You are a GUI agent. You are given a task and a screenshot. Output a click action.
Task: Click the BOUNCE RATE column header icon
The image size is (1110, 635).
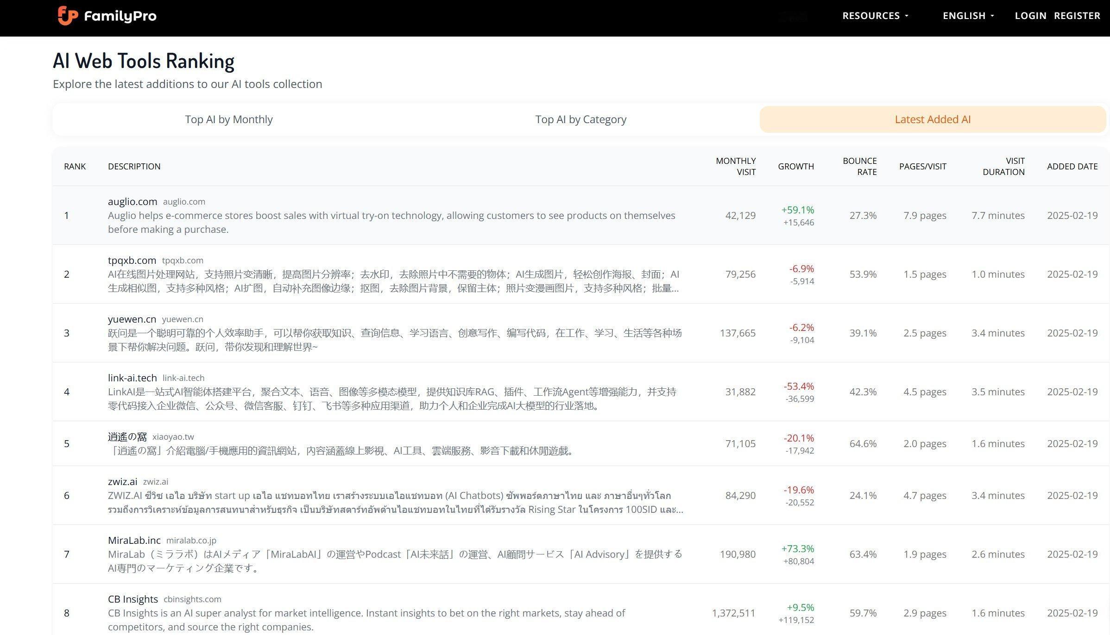[x=859, y=166]
